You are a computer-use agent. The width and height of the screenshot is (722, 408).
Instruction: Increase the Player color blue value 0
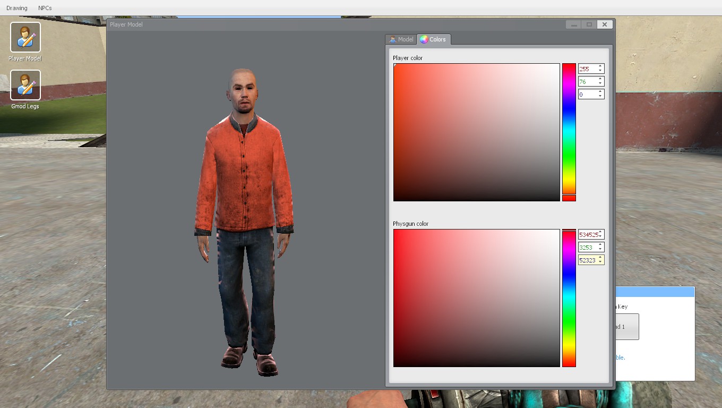coord(600,92)
